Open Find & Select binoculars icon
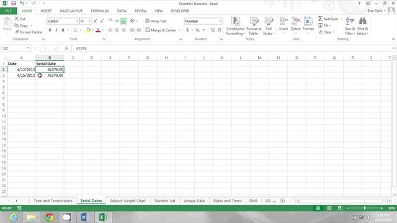397x223 pixels. 362,21
